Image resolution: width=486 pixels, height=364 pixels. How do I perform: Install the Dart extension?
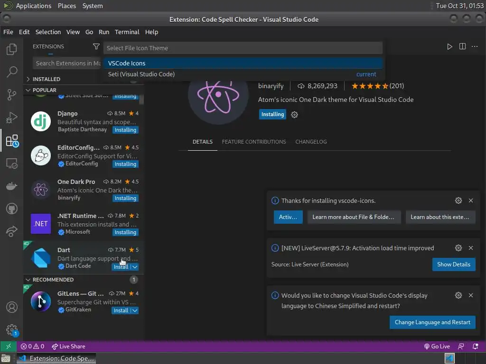(x=121, y=267)
